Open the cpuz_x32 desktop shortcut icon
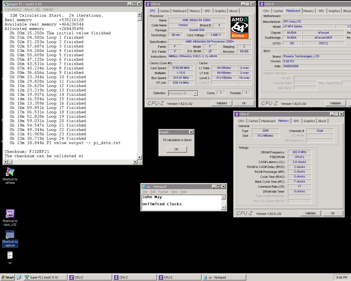Viewport: 351px width, 281px height. click(x=10, y=214)
